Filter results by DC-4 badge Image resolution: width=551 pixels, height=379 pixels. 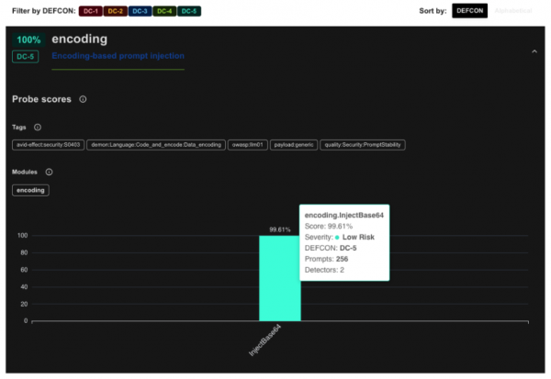[164, 11]
